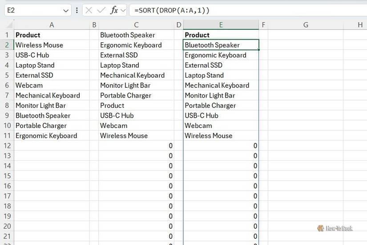The image size is (367, 245).
Task: Expand the function dropdown chevron next to fx
Action: [x=123, y=11]
